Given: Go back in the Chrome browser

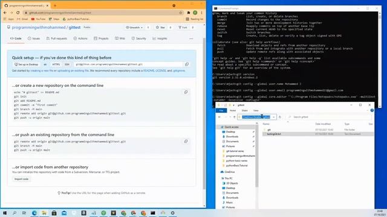Looking at the screenshot, I should click(5, 13).
